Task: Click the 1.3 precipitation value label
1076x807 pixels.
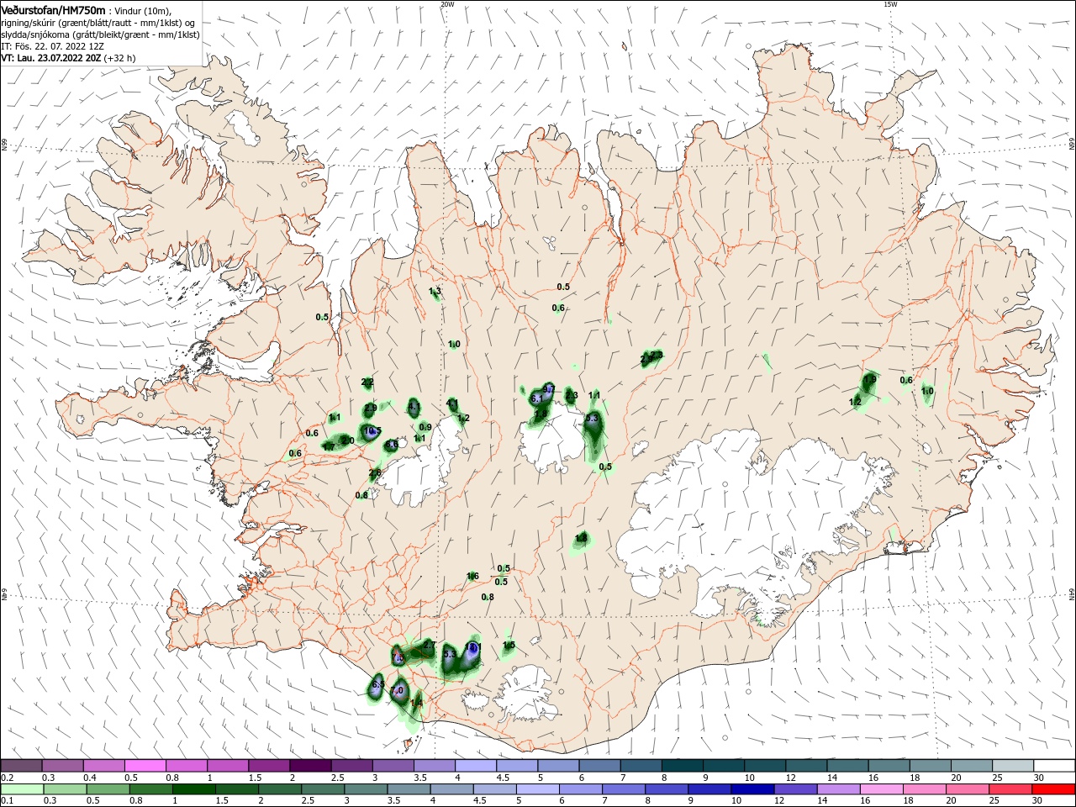Action: [x=435, y=292]
